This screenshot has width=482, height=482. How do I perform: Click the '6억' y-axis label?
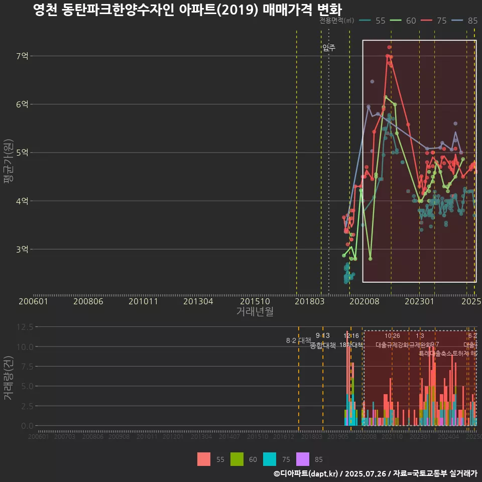[x=22, y=104]
